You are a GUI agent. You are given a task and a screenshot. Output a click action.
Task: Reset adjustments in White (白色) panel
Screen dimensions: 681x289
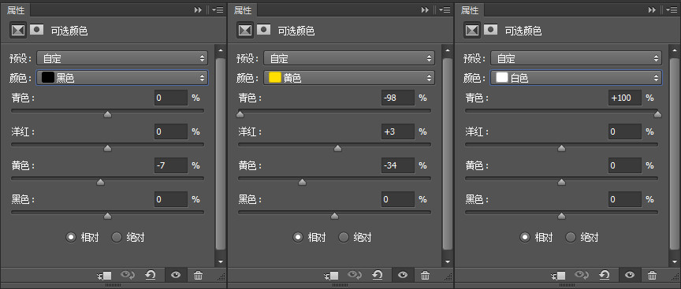tap(604, 275)
